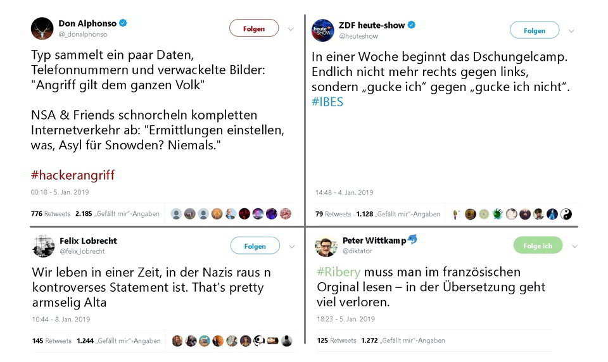
Task: View the 776 Retweets list
Action: tap(51, 213)
